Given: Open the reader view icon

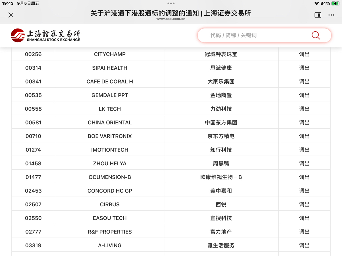Looking at the screenshot, I should click(318, 15).
